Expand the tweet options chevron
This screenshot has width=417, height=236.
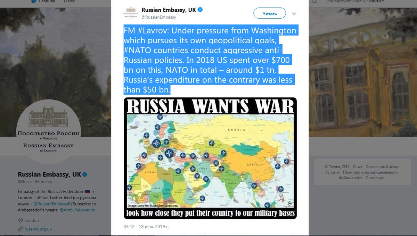[x=294, y=14]
